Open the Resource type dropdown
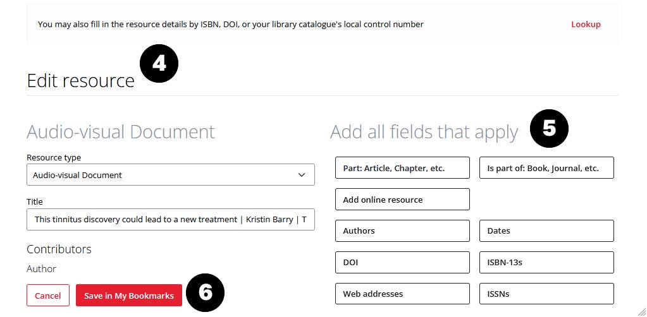 [x=170, y=175]
